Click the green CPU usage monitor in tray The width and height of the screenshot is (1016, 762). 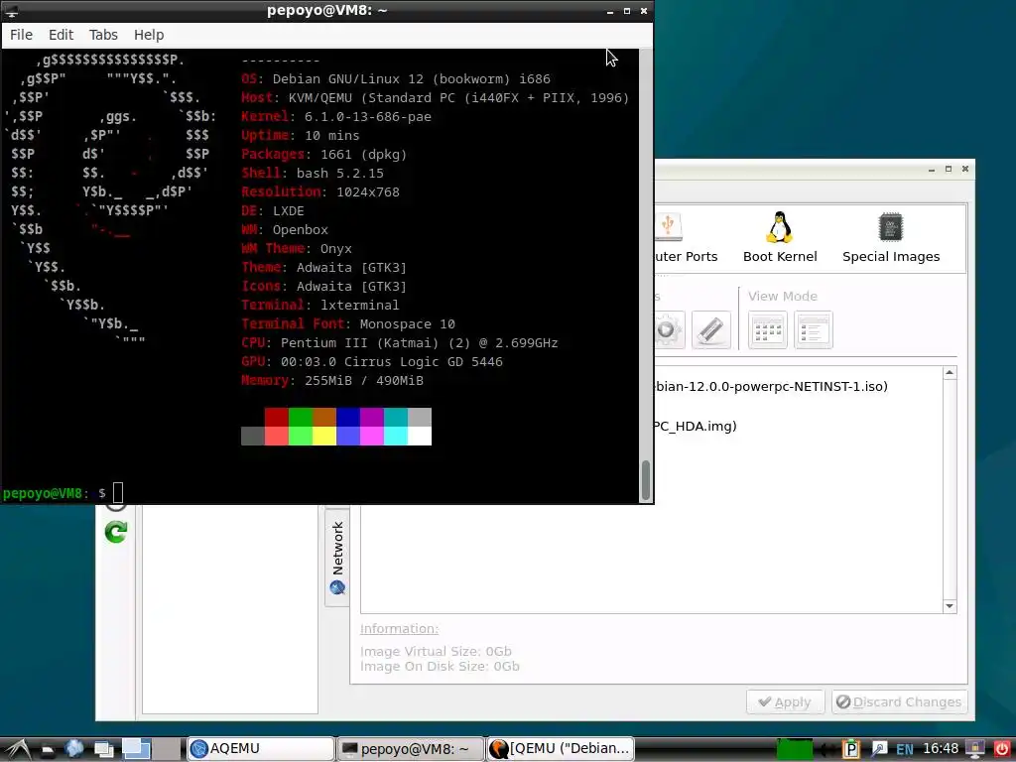coord(795,749)
